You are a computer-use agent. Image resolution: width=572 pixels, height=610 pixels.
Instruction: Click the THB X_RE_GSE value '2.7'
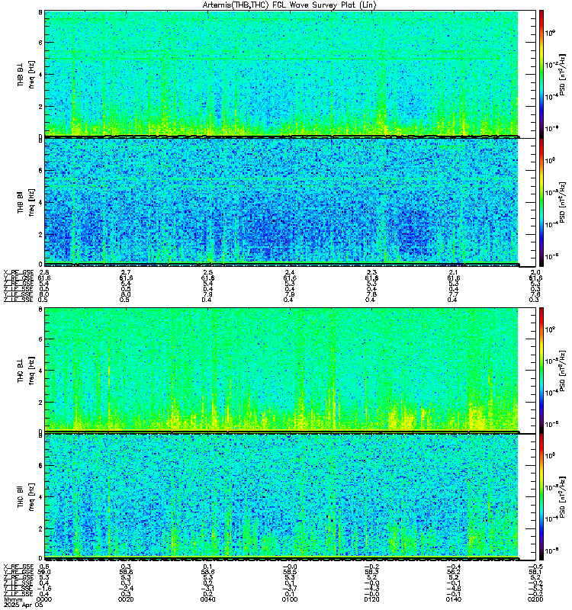point(126,272)
